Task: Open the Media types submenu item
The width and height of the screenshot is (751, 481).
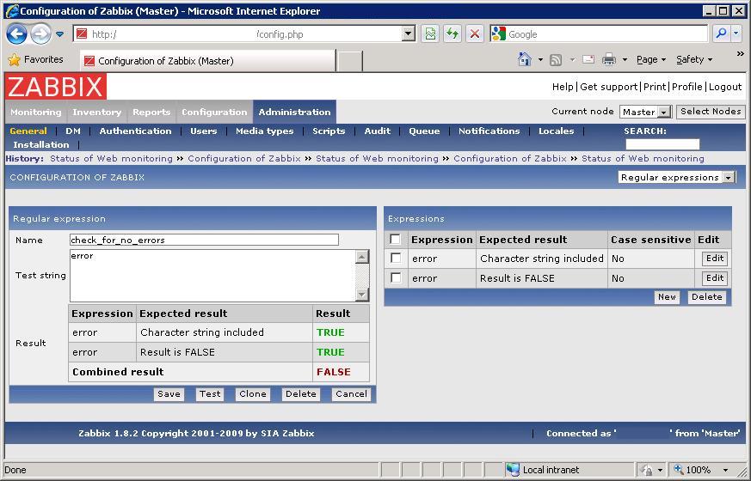Action: tap(264, 131)
